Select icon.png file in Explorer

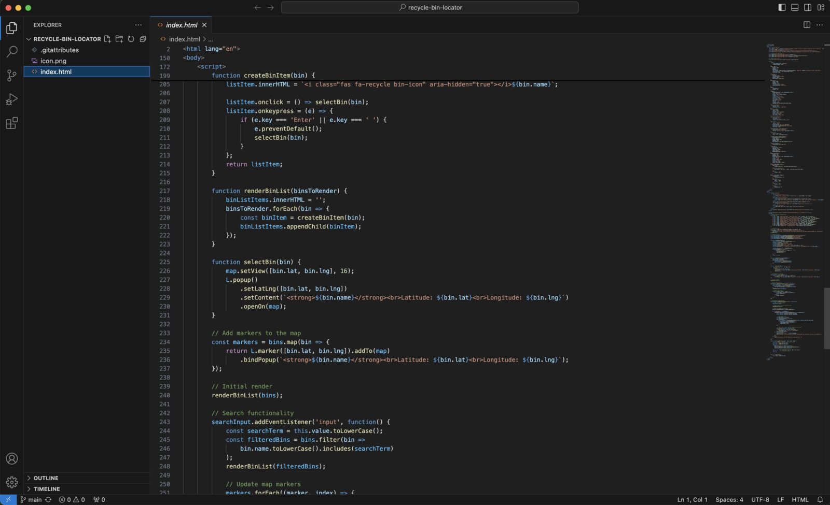(x=87, y=61)
